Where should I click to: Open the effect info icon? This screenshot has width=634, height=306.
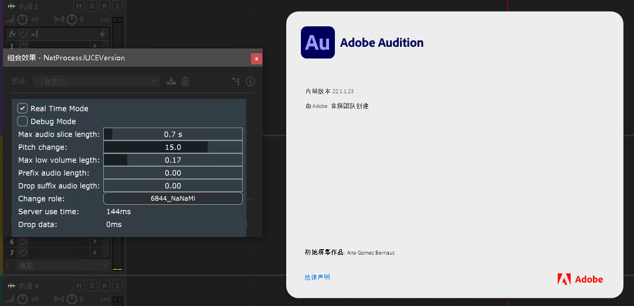coord(250,81)
